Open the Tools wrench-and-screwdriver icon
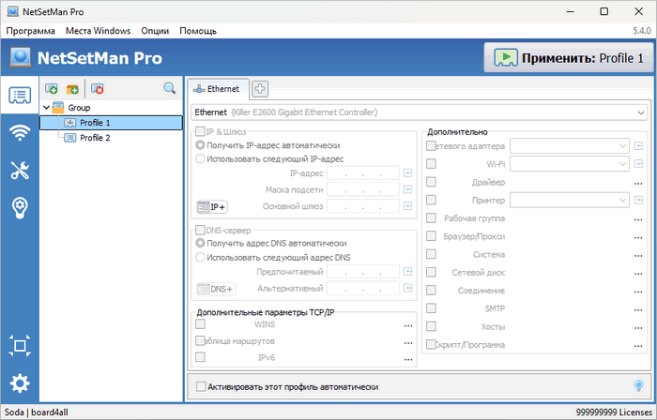 tap(20, 171)
